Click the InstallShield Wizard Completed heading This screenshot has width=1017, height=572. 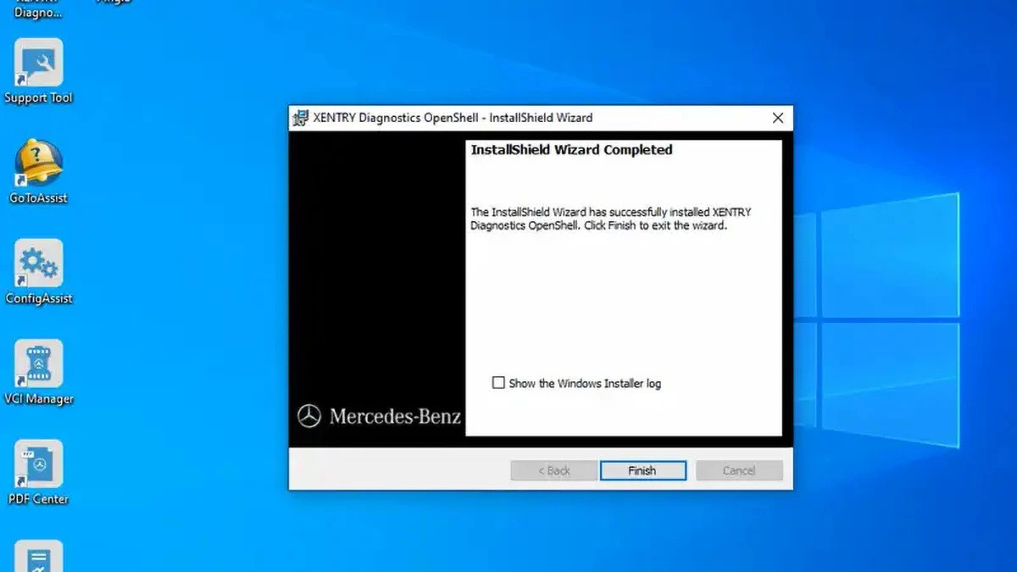pyautogui.click(x=571, y=150)
